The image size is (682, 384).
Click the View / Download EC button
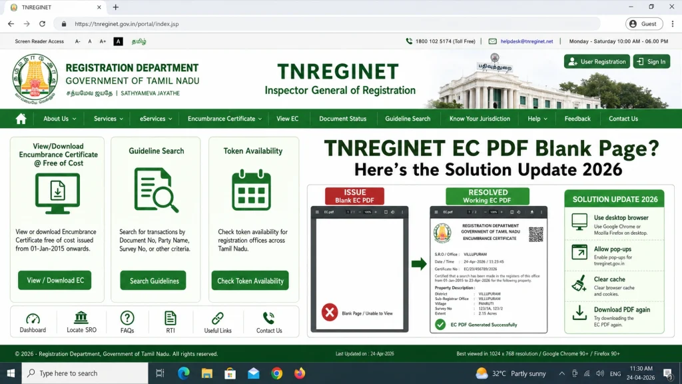pyautogui.click(x=55, y=281)
